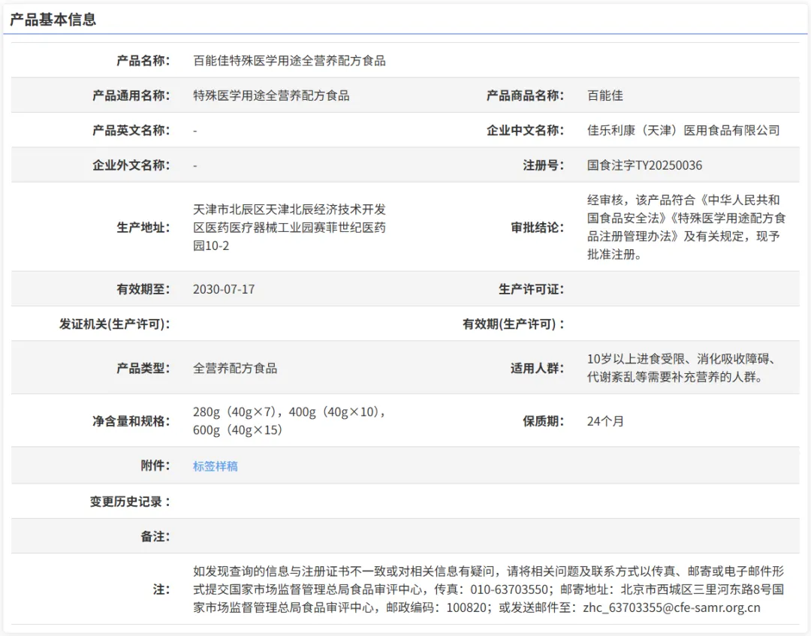Image resolution: width=811 pixels, height=636 pixels.
Task: Select product name 百能佳特殊医学用途全营养配方食品
Action: [289, 61]
